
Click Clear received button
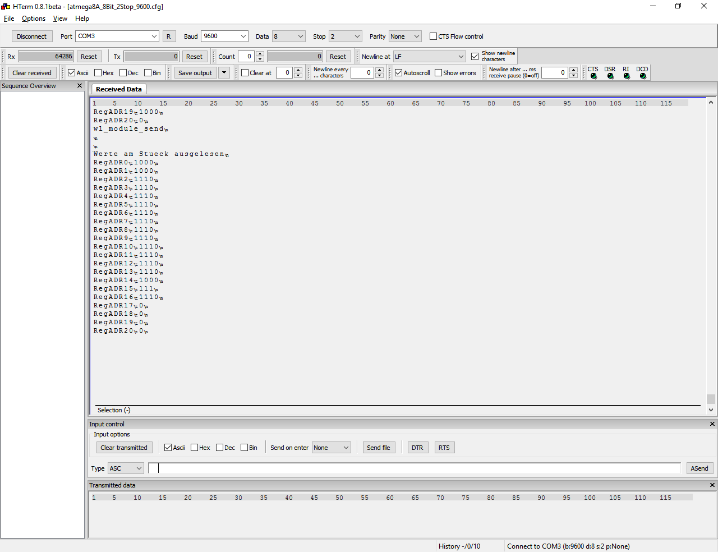(x=32, y=73)
